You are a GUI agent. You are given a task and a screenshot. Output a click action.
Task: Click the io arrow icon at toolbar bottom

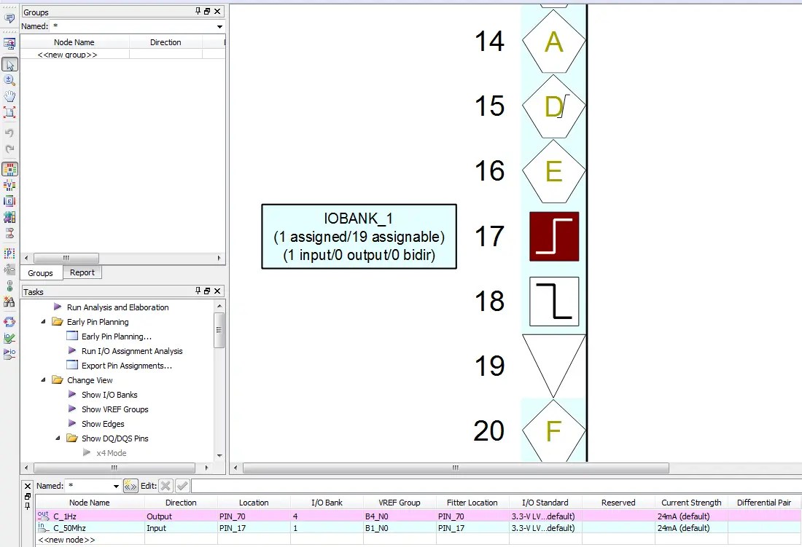pos(9,353)
